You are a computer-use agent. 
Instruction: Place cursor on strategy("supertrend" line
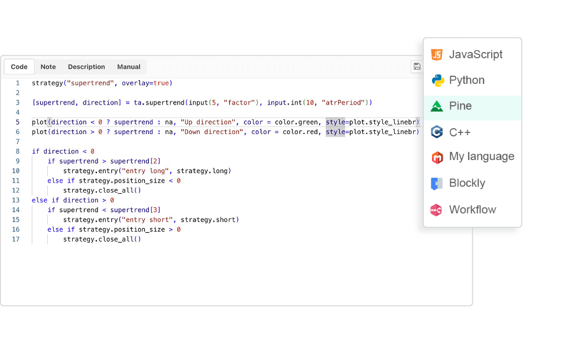pos(102,83)
